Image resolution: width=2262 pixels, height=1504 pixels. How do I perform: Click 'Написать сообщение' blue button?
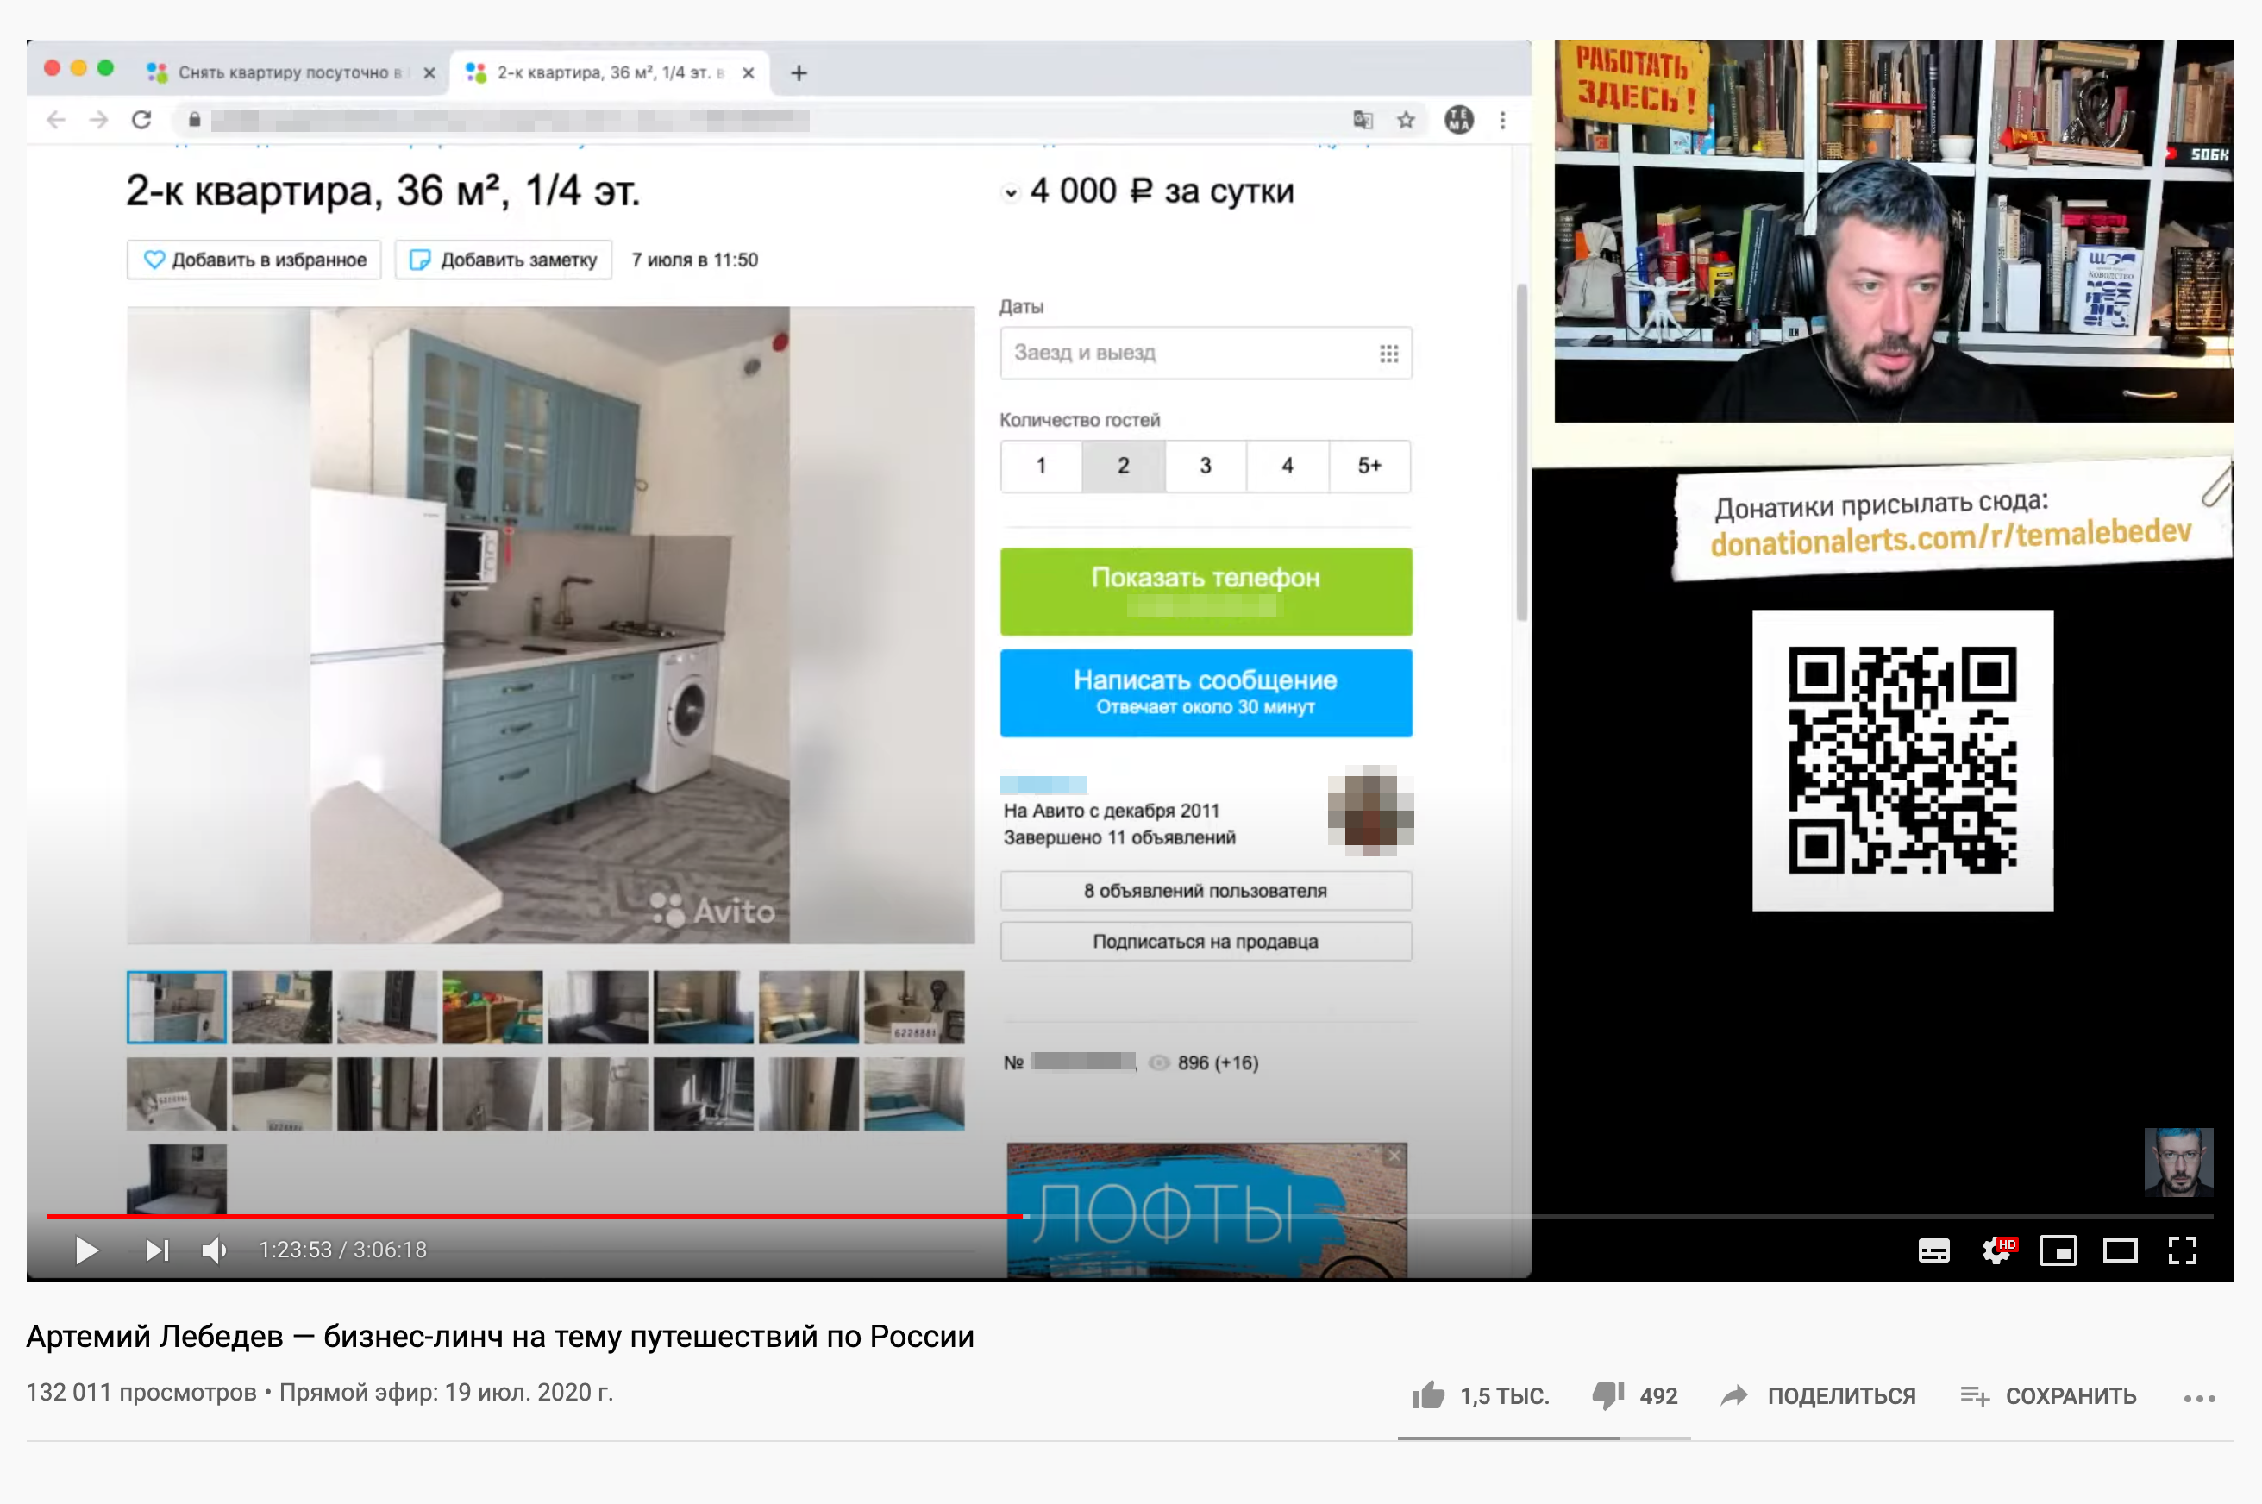pos(1206,692)
